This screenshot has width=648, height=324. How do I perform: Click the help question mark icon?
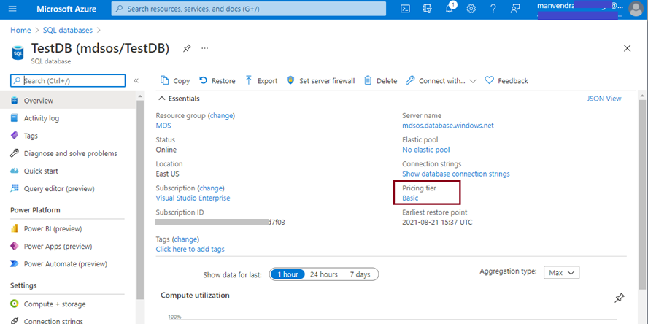coord(493,9)
